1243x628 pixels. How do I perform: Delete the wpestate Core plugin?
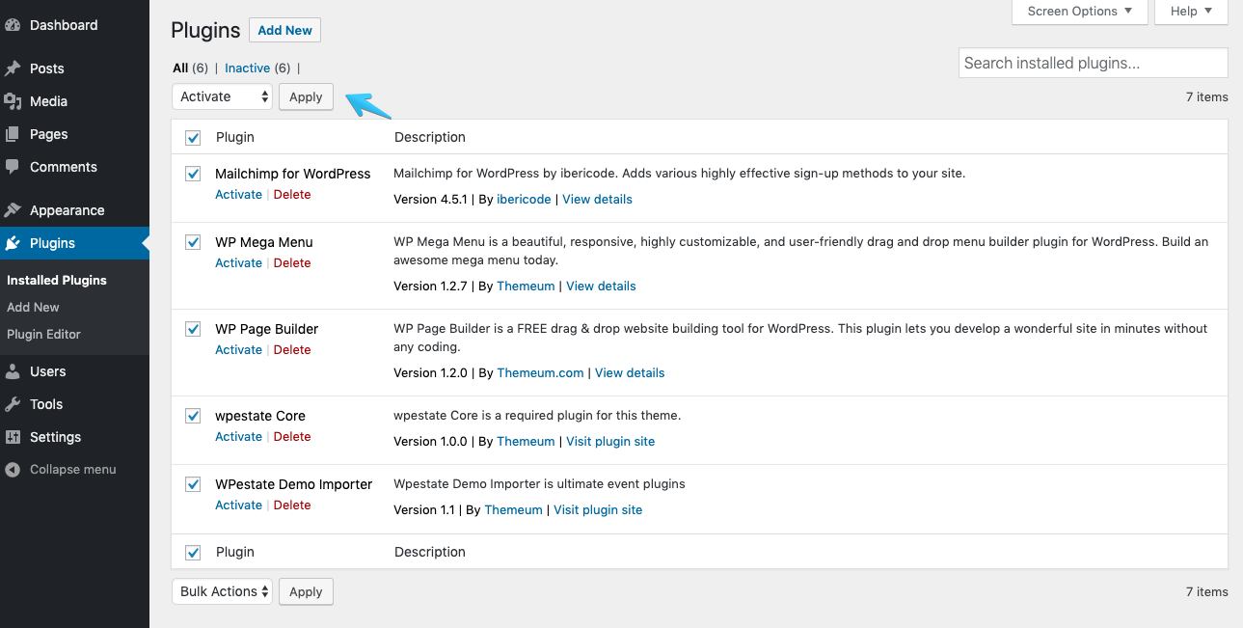292,437
